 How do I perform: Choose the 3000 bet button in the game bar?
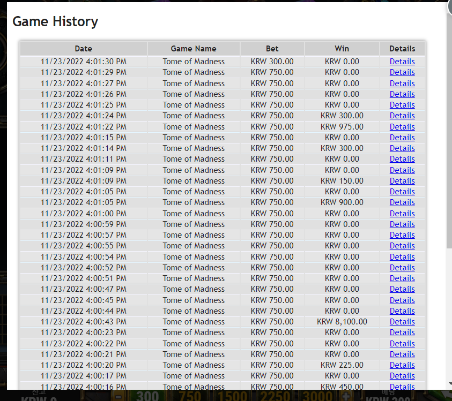pyautogui.click(x=317, y=396)
